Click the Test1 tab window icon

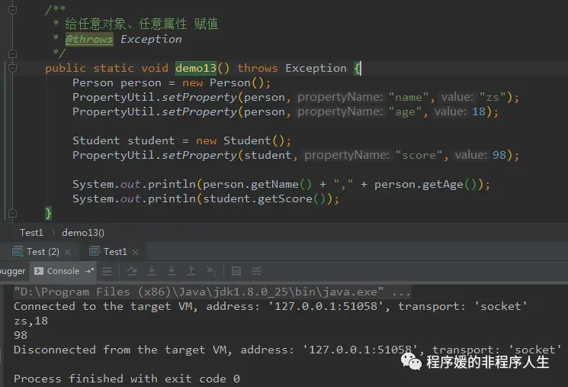(95, 251)
